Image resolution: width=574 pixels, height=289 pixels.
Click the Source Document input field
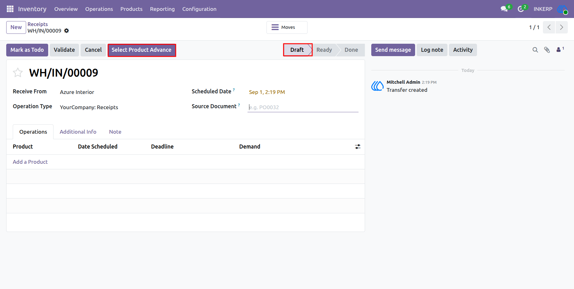(303, 107)
